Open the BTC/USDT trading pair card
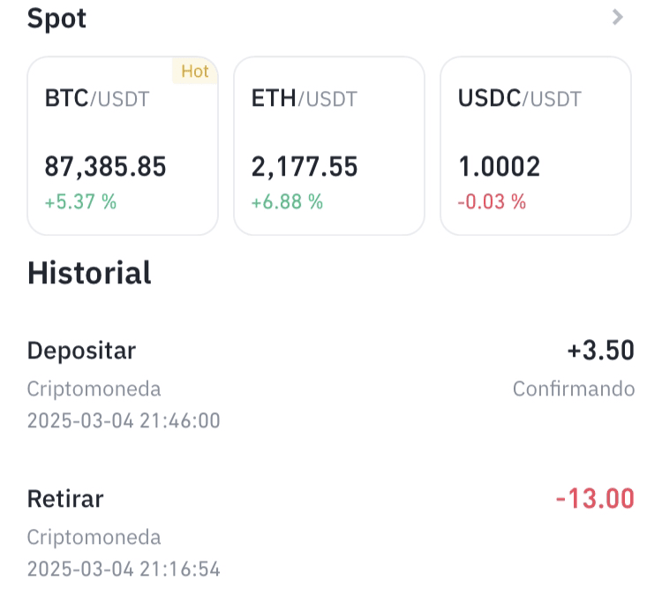The image size is (662, 604). [123, 146]
